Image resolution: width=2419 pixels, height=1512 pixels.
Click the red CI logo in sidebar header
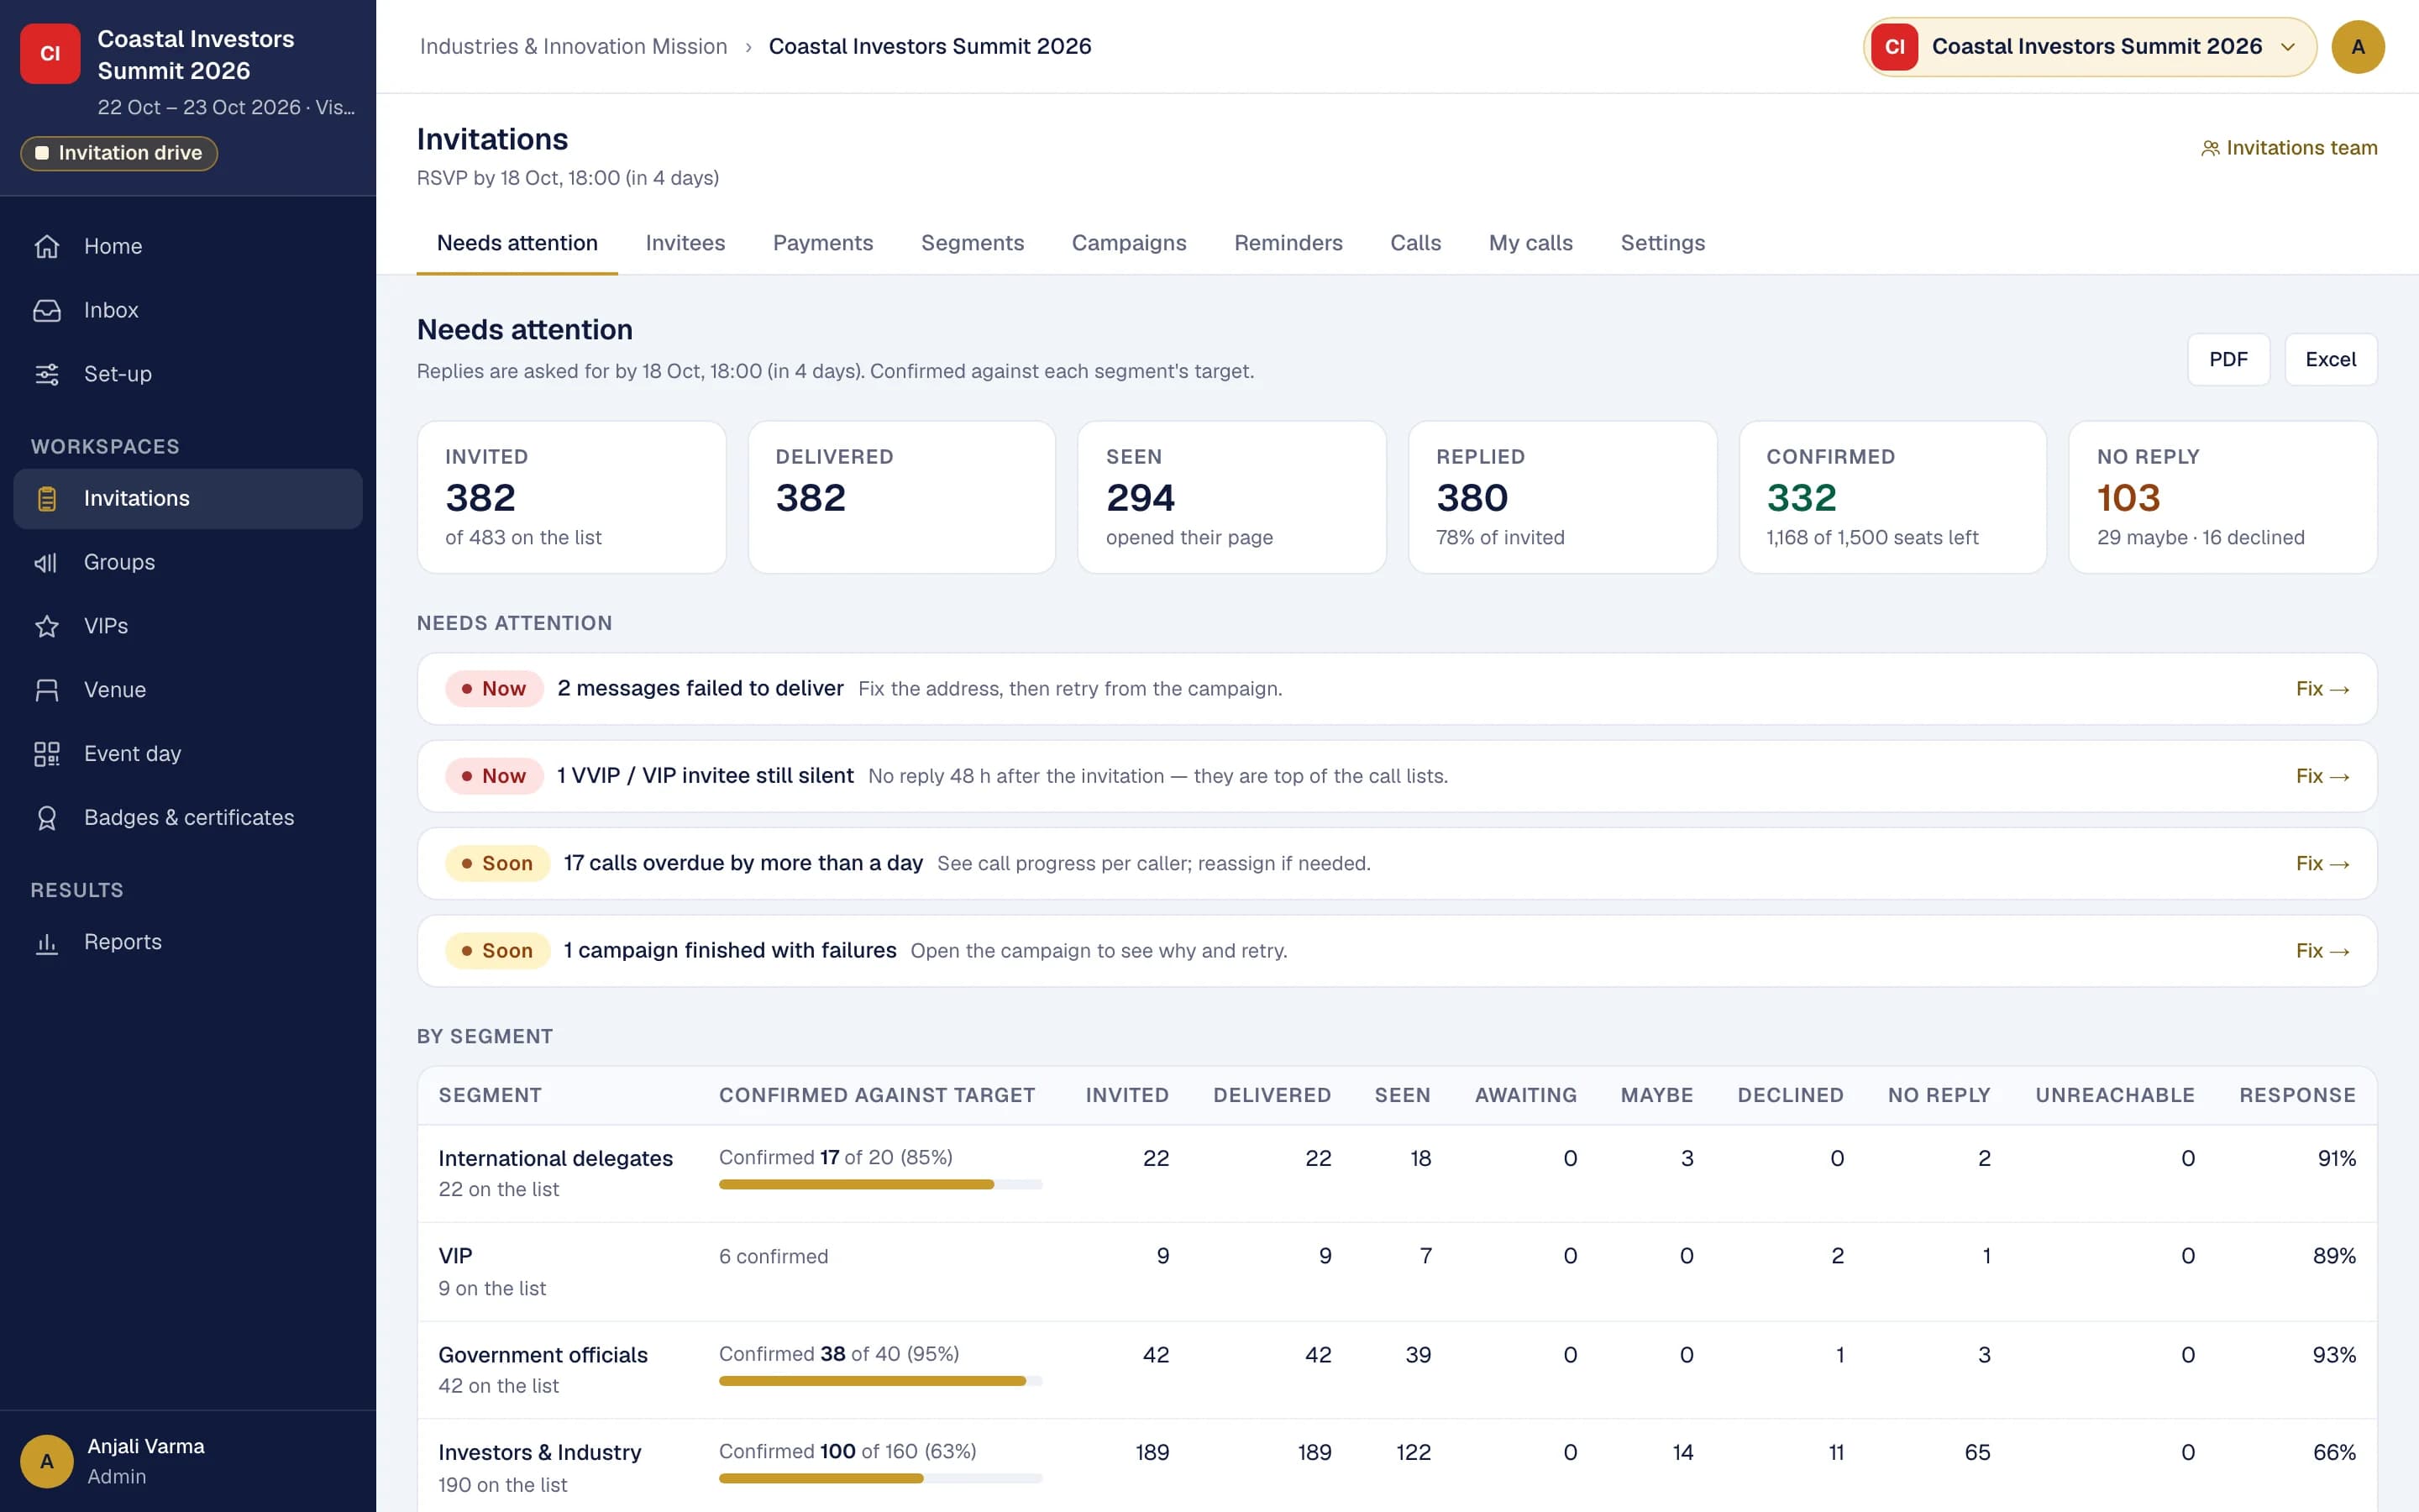50,54
